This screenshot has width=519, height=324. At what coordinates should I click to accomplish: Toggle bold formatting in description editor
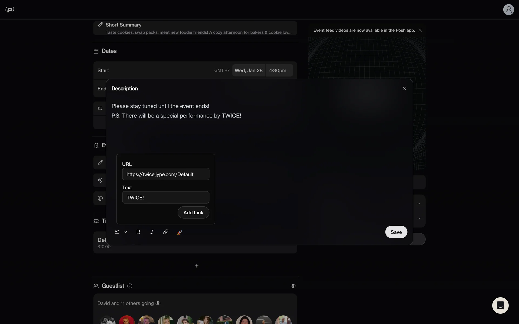(x=138, y=232)
